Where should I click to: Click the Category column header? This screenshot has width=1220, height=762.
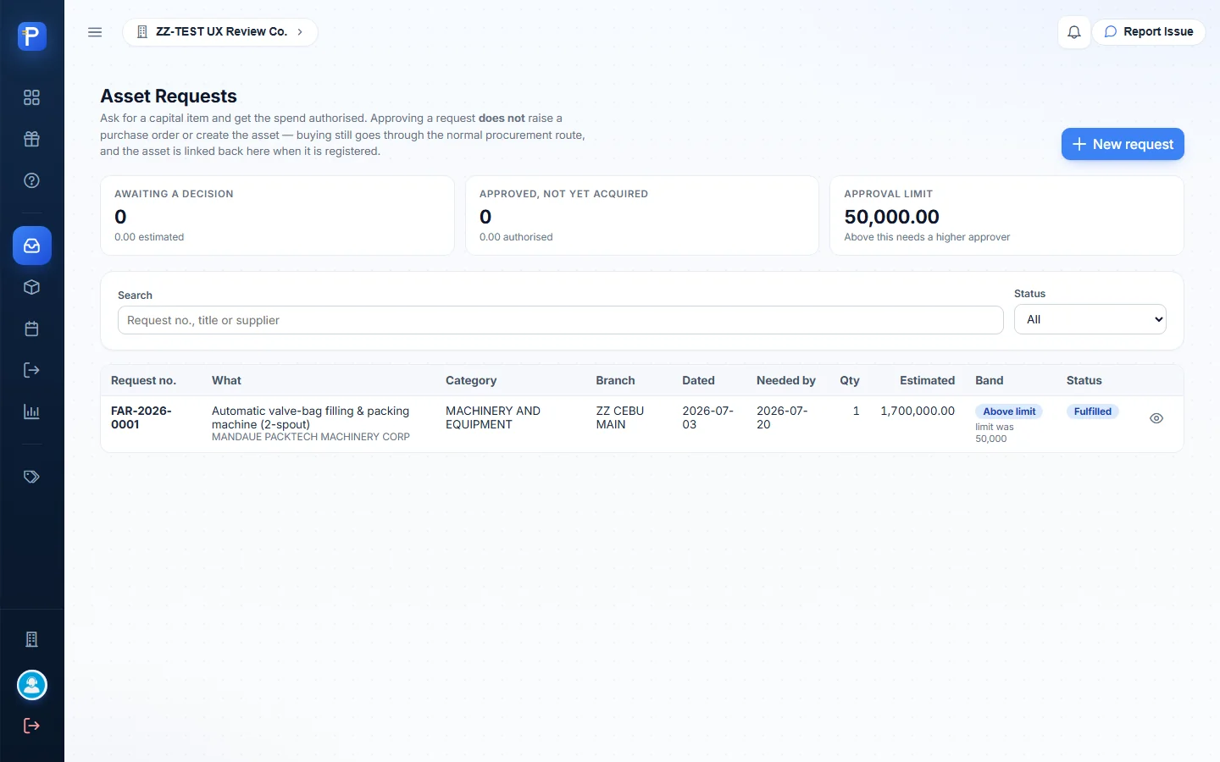coord(471,380)
